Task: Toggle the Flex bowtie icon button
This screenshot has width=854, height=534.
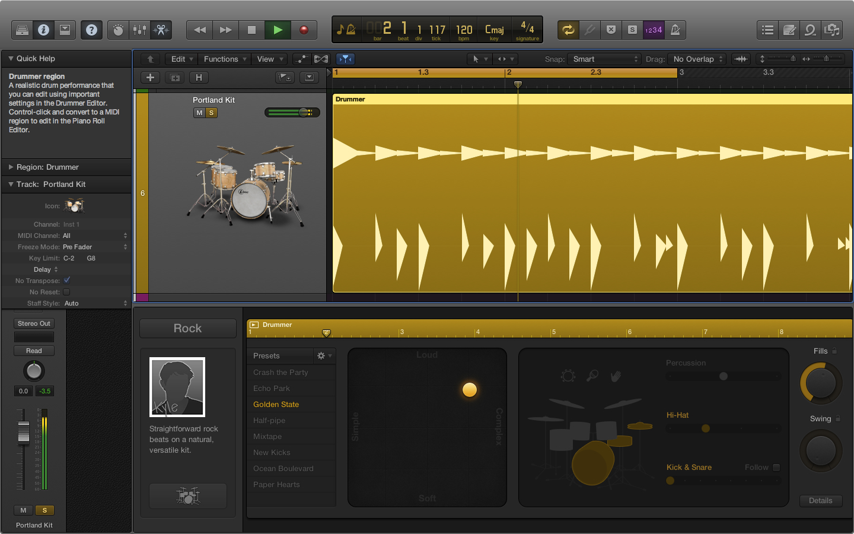Action: [321, 59]
